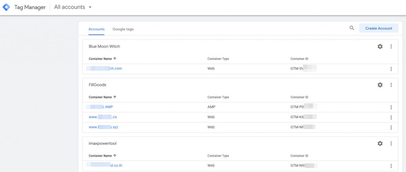This screenshot has width=406, height=172.
Task: Click the imaxpowertool account name
Action: pos(103,143)
